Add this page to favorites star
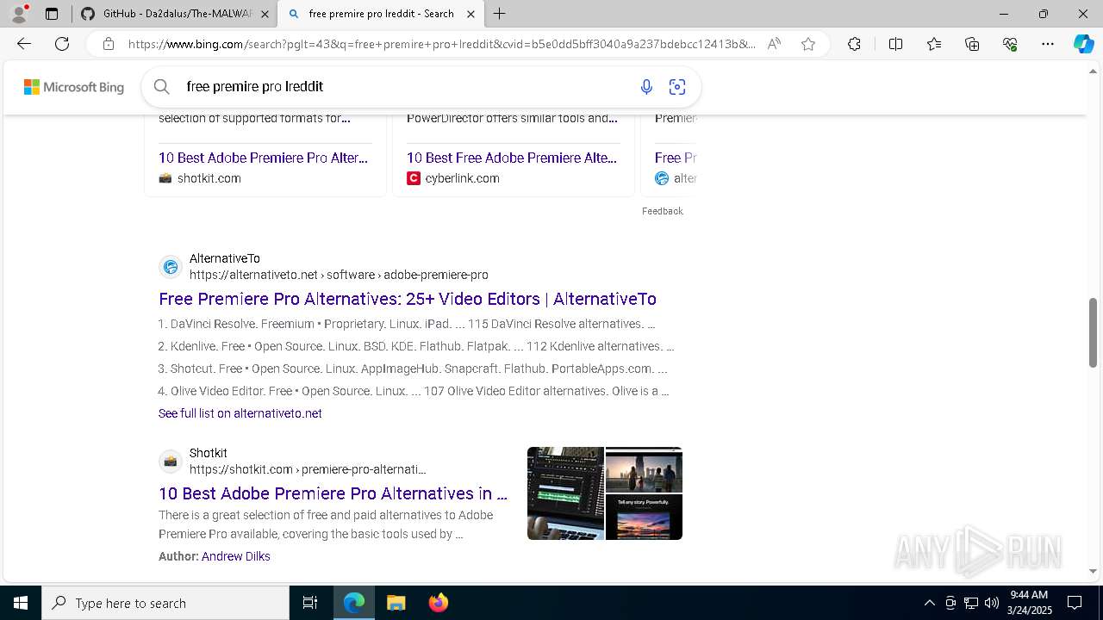This screenshot has width=1103, height=620. (x=808, y=44)
